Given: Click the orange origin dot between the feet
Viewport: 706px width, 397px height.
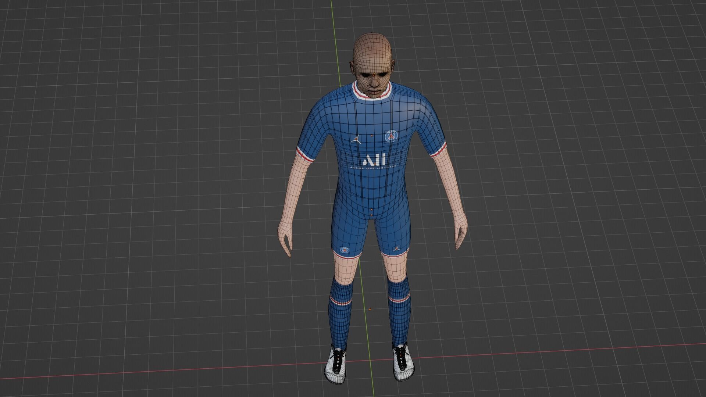Looking at the screenshot, I should pyautogui.click(x=370, y=309).
